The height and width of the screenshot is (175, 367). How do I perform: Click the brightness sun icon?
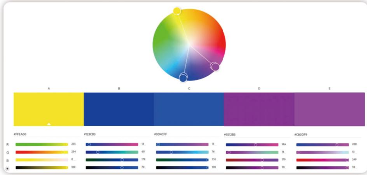coord(7,169)
